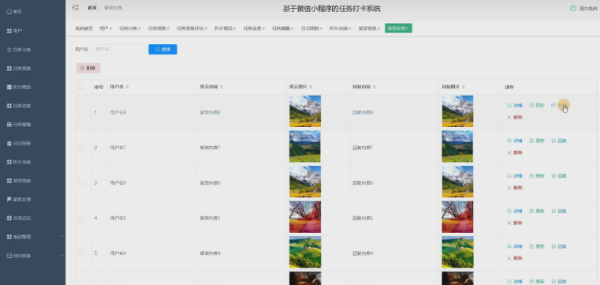Open 任务信息 in the sidebar
Screen dimensions: 600x285
coord(19,68)
